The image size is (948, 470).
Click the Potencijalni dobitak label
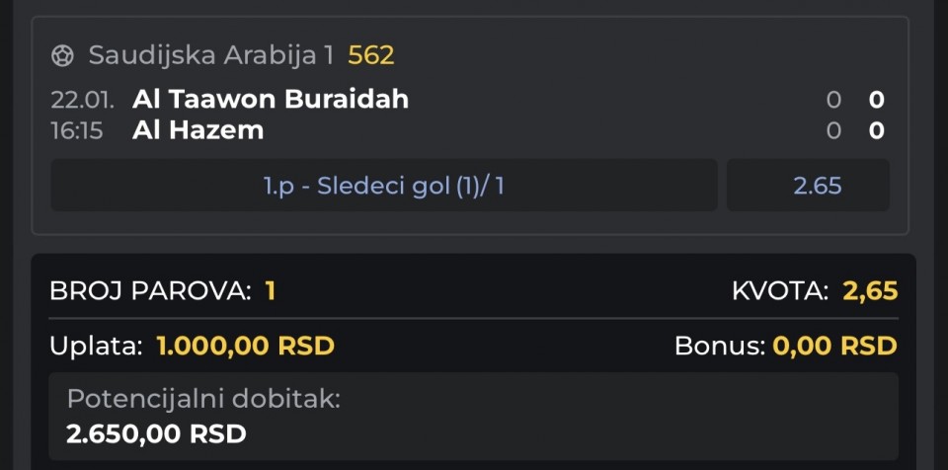[x=203, y=400]
